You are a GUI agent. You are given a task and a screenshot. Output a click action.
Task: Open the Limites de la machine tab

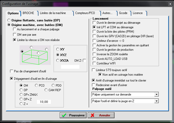[x=53, y=13]
